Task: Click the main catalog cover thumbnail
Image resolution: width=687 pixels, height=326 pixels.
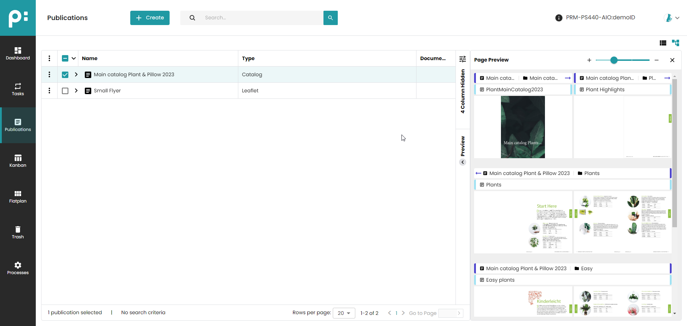Action: 523,127
